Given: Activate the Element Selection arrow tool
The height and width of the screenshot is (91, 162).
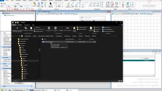Looking at the screenshot, I should coord(51,5).
